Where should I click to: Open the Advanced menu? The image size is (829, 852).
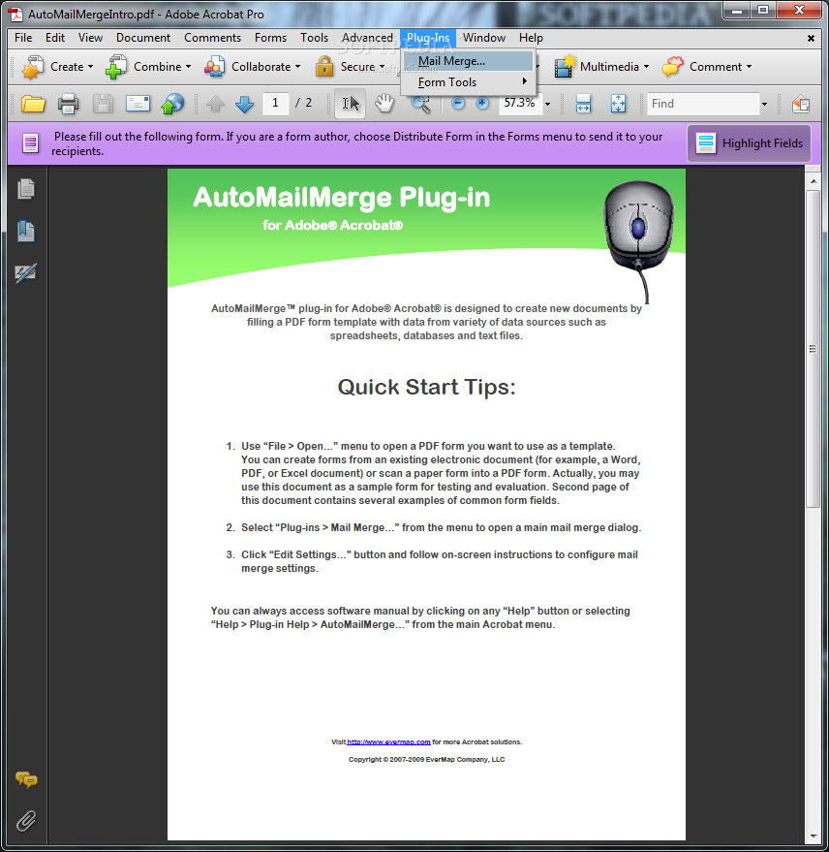(x=367, y=38)
